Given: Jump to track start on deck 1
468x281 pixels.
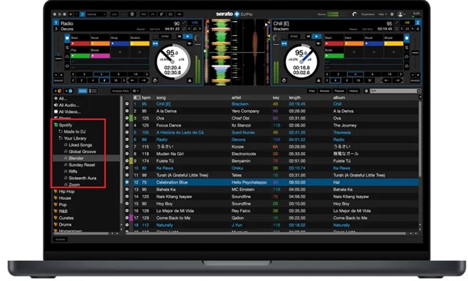Looking at the screenshot, I should pos(179,37).
